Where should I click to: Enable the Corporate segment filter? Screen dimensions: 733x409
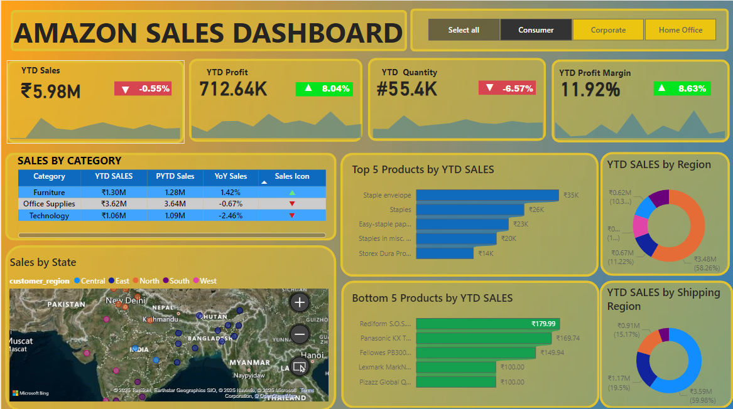pos(608,29)
